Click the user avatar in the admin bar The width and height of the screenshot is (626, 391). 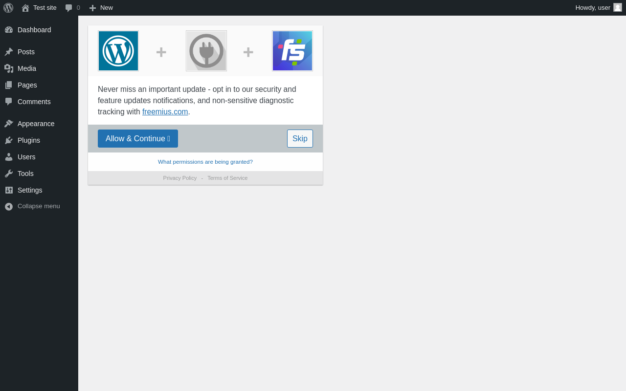(618, 7)
